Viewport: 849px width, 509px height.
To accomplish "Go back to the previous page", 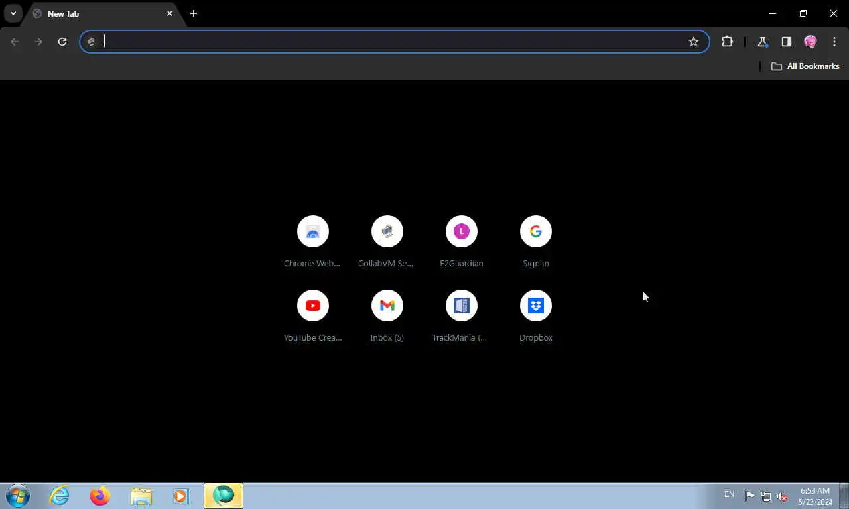I will pos(15,42).
